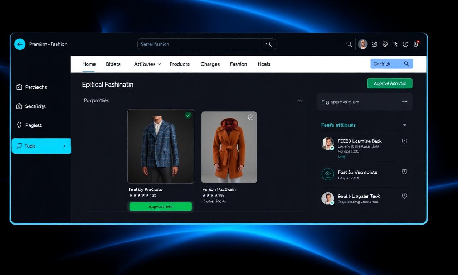Click shield icon on Fast & Vlumplete row
The width and height of the screenshot is (458, 275).
pyautogui.click(x=405, y=172)
